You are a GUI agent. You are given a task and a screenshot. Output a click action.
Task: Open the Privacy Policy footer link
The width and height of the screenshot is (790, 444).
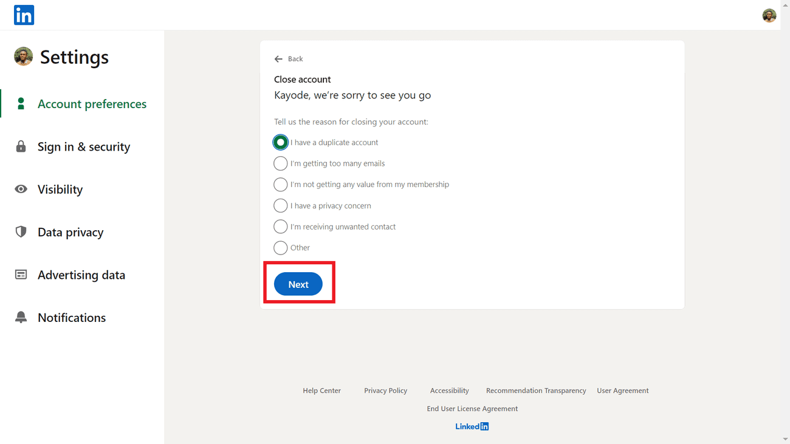click(x=385, y=391)
